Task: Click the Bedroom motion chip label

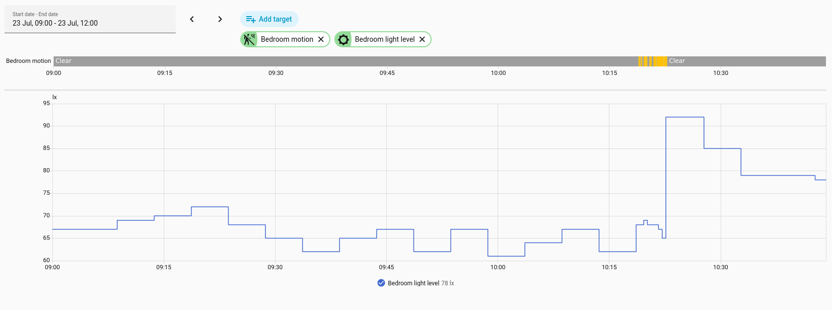Action: pyautogui.click(x=287, y=39)
